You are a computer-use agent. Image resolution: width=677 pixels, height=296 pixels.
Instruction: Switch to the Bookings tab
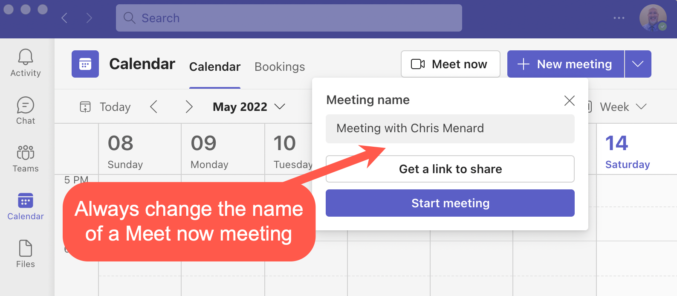pyautogui.click(x=280, y=67)
